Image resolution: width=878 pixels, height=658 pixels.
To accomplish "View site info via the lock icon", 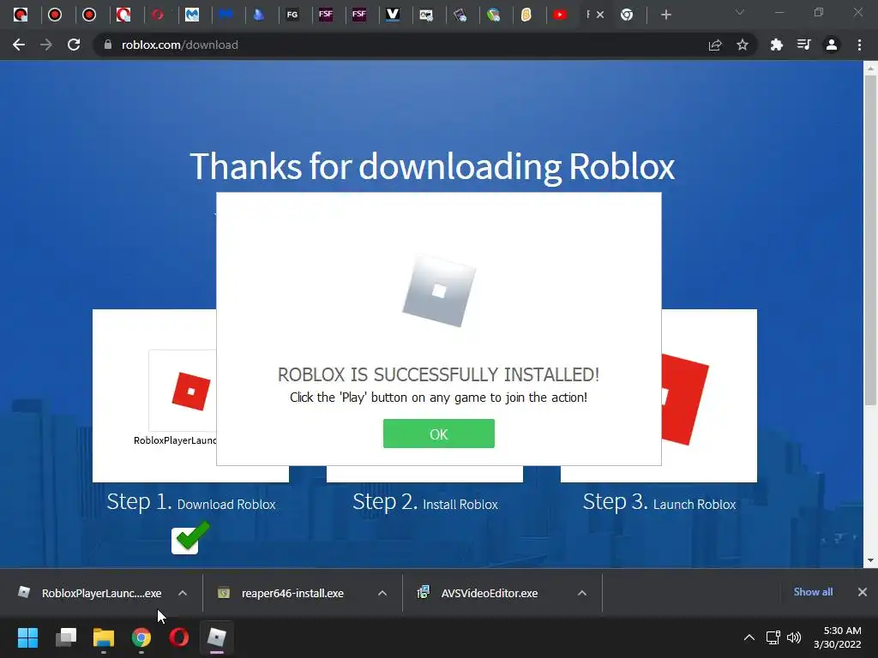I will [x=107, y=45].
